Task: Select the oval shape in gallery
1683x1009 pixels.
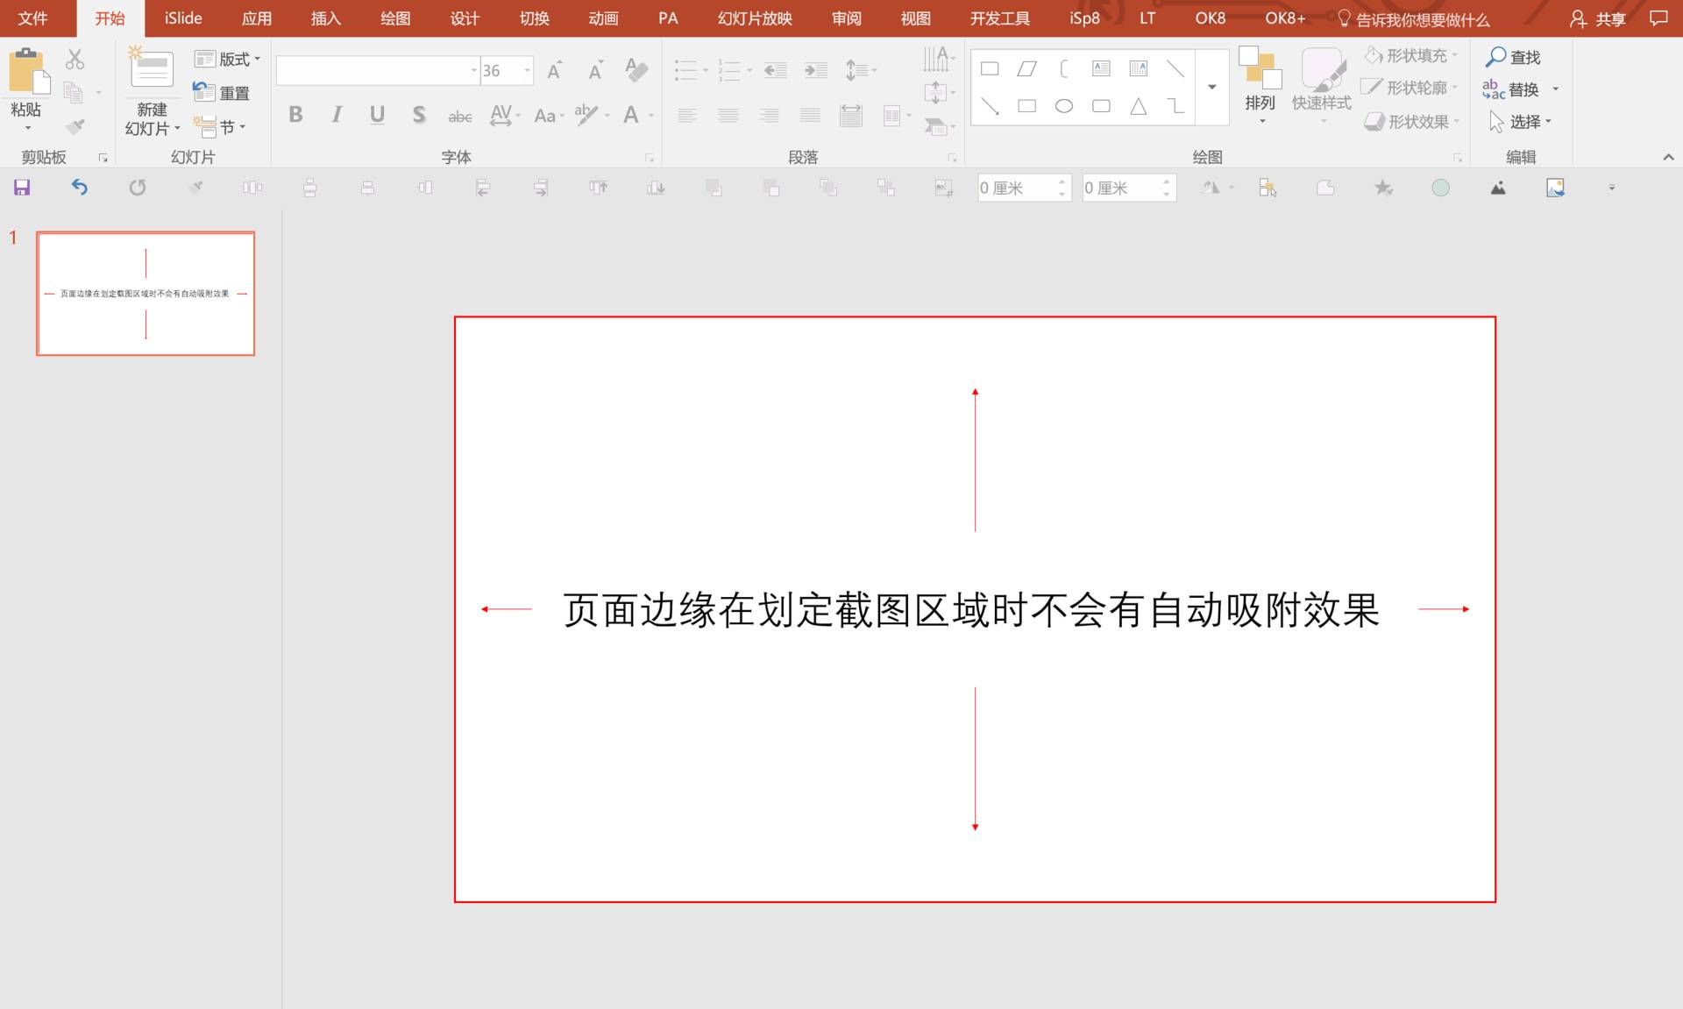Action: [1064, 106]
